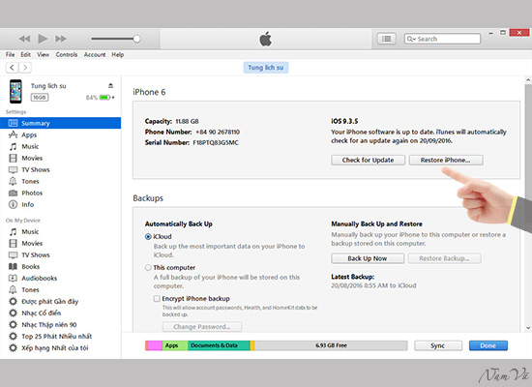Click the forward navigation arrow
This screenshot has width=532, height=387.
[x=25, y=68]
